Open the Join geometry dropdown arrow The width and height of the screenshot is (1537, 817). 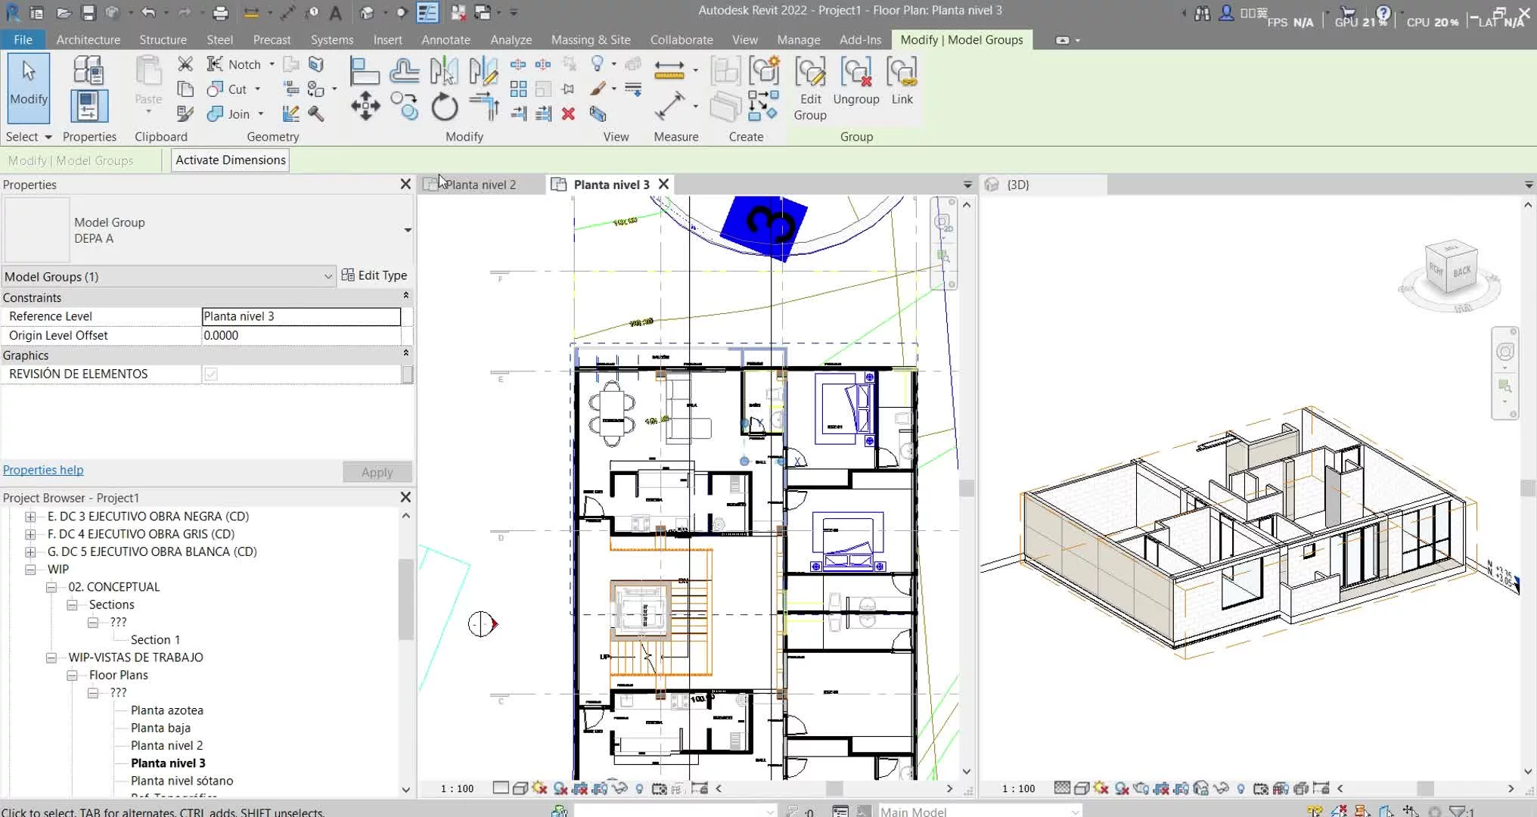pyautogui.click(x=261, y=114)
